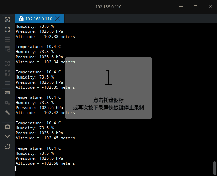217x176 pixels.
Task: Click the terminal cursor block at bottom
Action: tap(17, 169)
